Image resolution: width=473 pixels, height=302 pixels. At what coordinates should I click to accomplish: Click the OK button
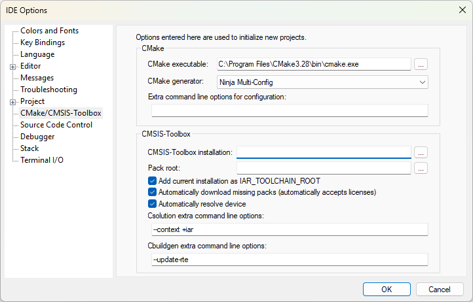(x=387, y=289)
